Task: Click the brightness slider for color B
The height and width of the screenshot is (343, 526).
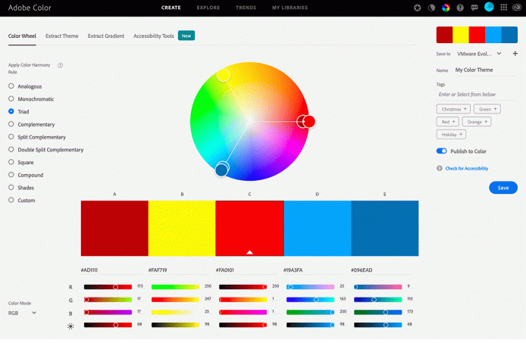Action: tap(175, 325)
